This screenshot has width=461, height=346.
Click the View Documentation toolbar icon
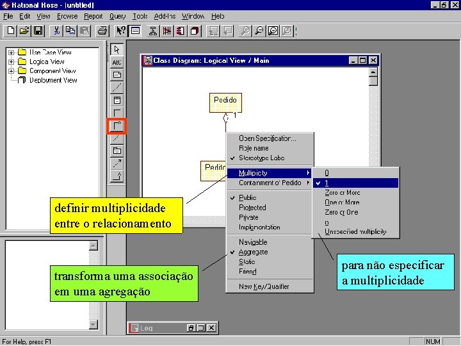(x=135, y=31)
